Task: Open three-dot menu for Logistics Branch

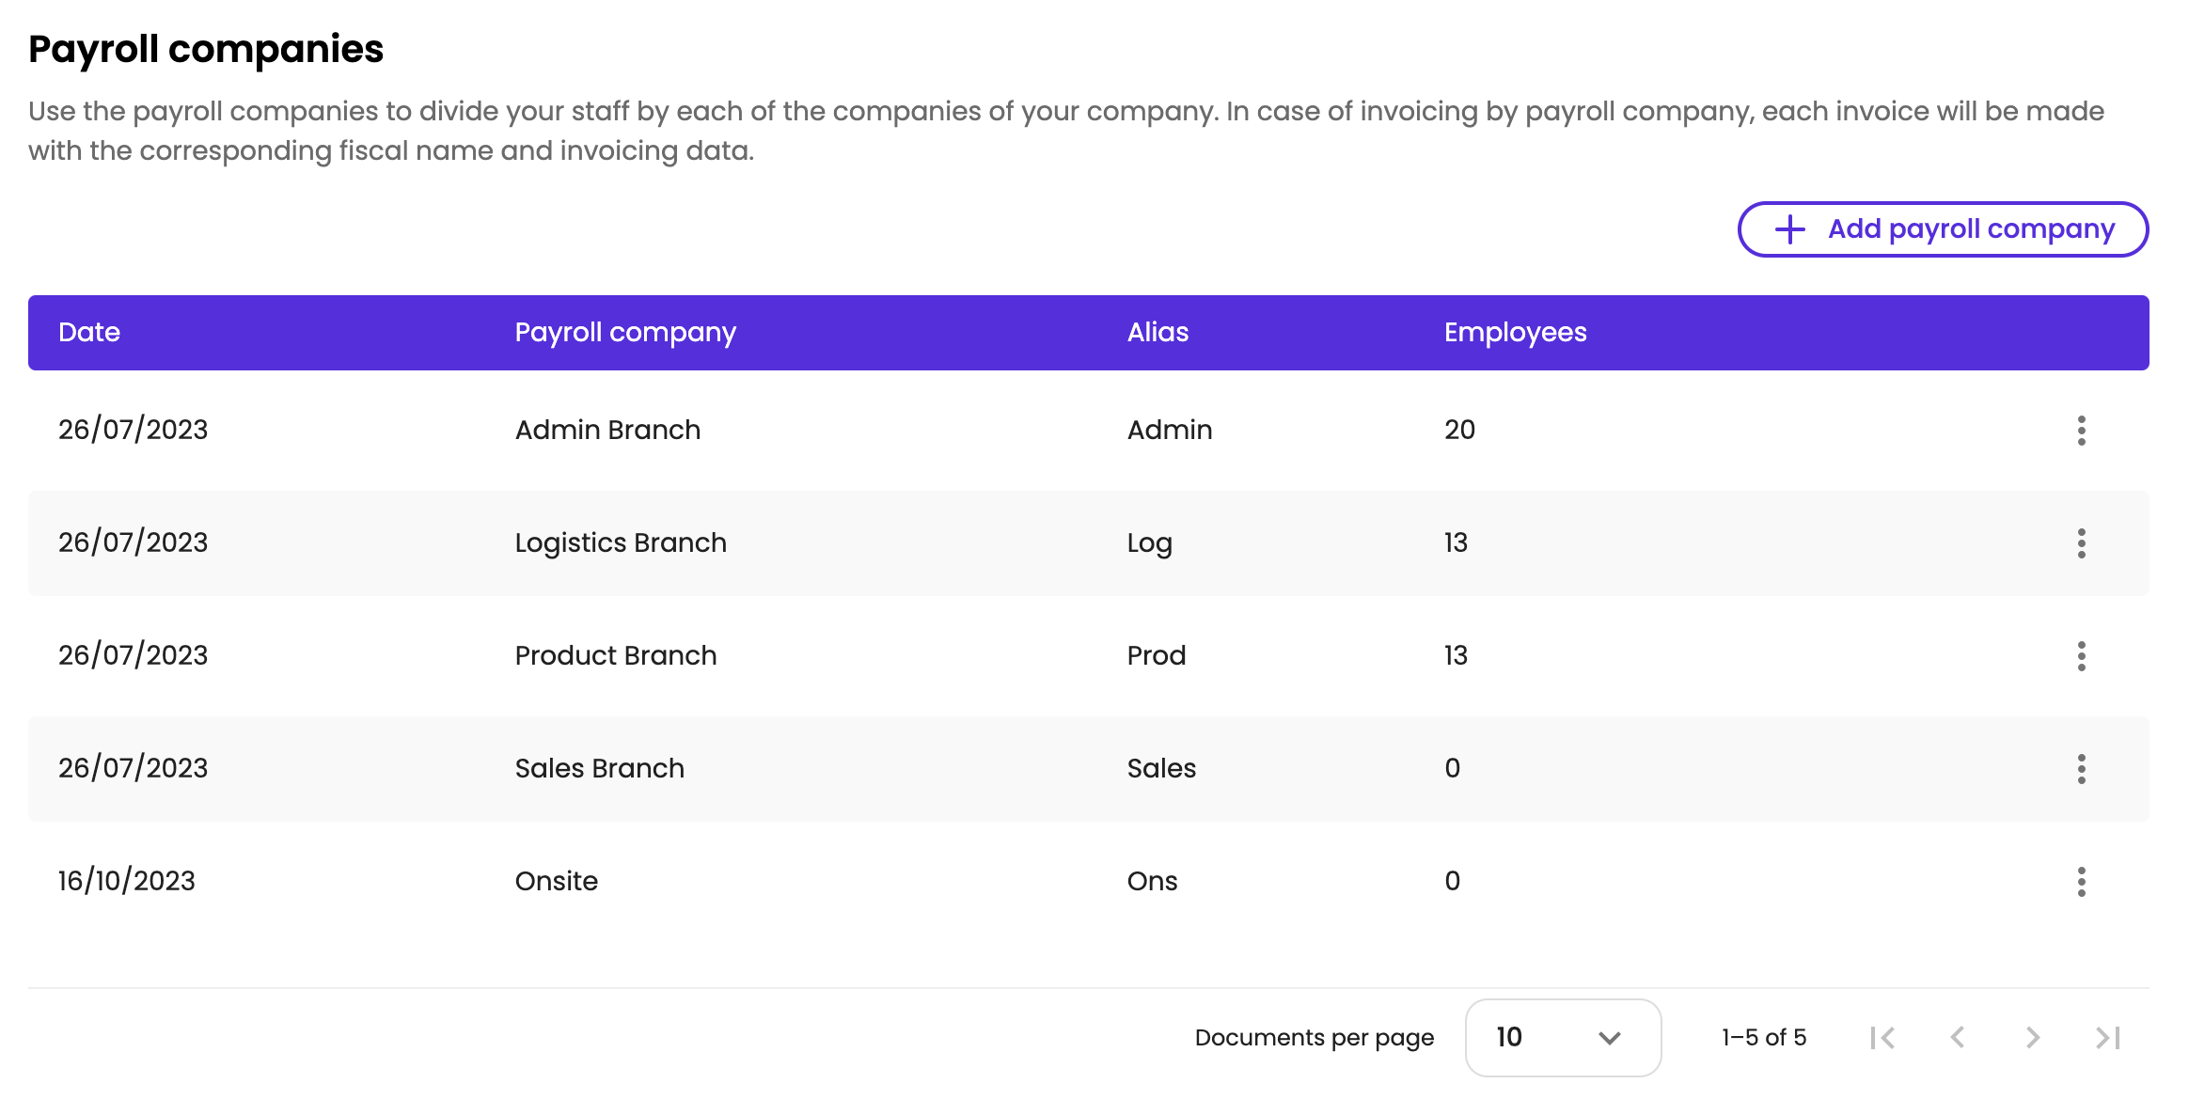Action: point(2081,543)
